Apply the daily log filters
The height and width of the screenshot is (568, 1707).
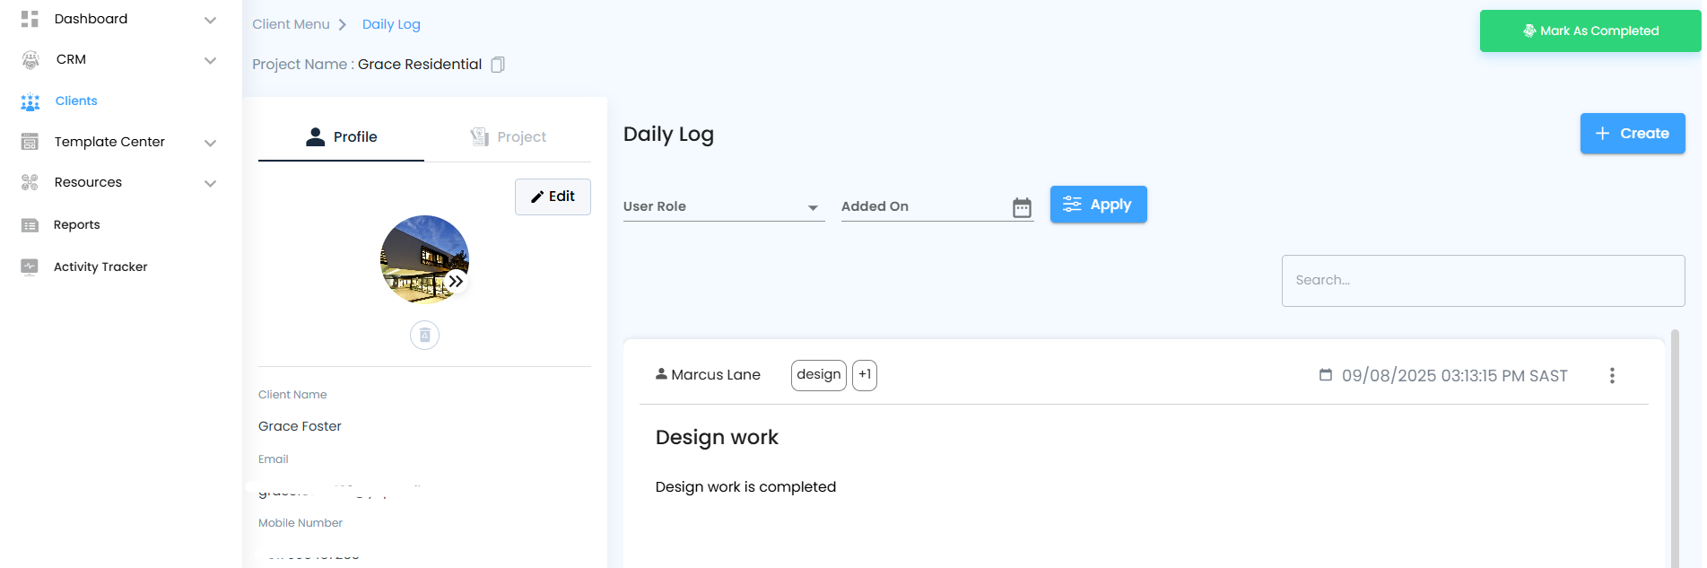tap(1098, 205)
